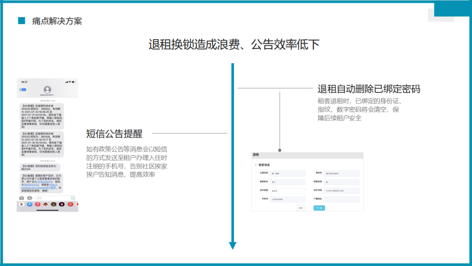Image resolution: width=472 pixels, height=266 pixels.
Task: Tap the contact avatar at the top of Messages
Action: [47, 89]
